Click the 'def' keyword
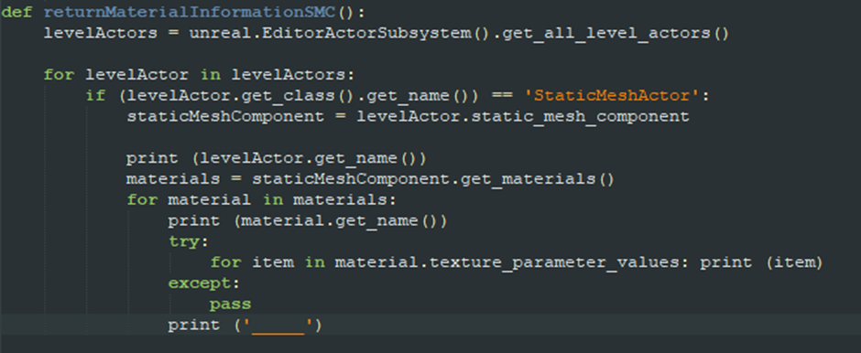861x353 pixels. [x=17, y=12]
